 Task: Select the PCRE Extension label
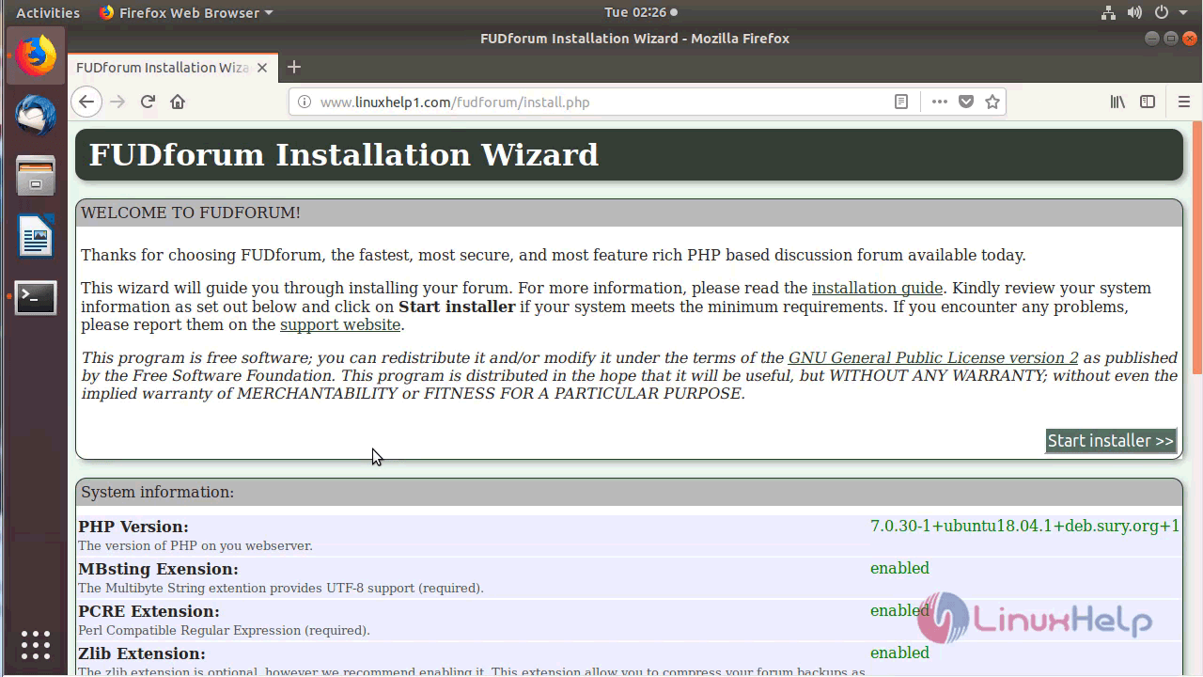coord(148,611)
